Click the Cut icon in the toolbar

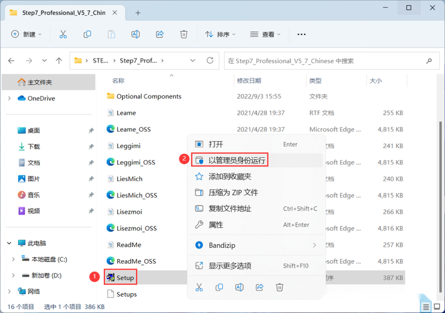pos(63,35)
